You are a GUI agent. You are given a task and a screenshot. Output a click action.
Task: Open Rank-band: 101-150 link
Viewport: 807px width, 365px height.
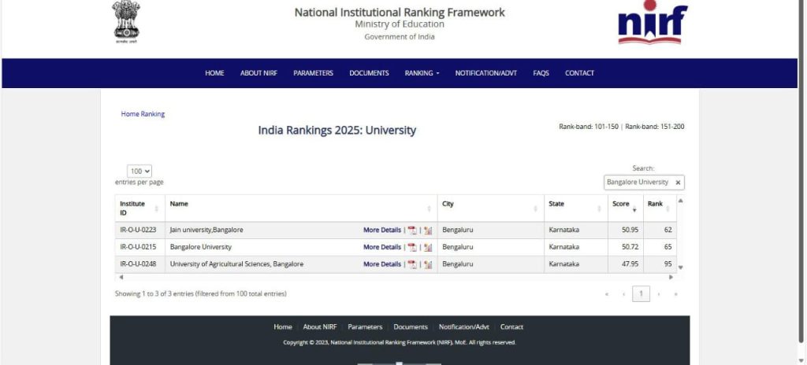[x=589, y=127]
